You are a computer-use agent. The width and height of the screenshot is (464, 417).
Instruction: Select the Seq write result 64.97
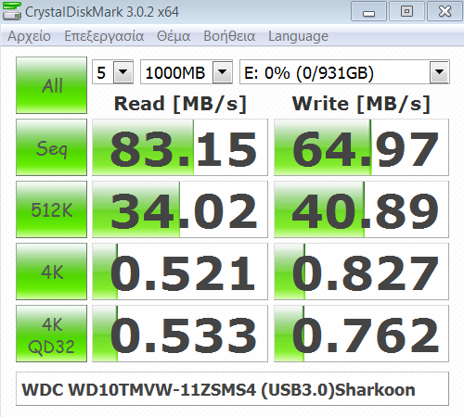pos(361,147)
